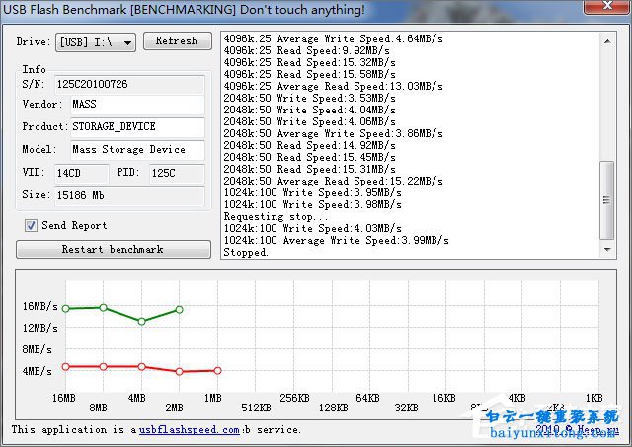
Task: Select the Vendor field showing MASS
Action: (135, 105)
